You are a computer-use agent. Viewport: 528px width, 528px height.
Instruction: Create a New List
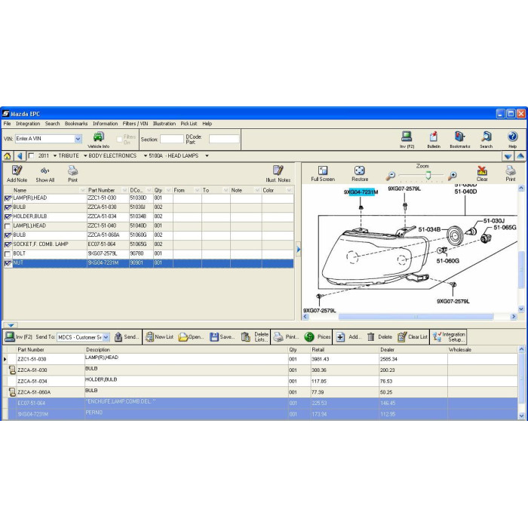pyautogui.click(x=159, y=336)
